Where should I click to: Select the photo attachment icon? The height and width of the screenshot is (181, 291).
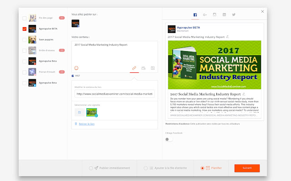point(153,68)
